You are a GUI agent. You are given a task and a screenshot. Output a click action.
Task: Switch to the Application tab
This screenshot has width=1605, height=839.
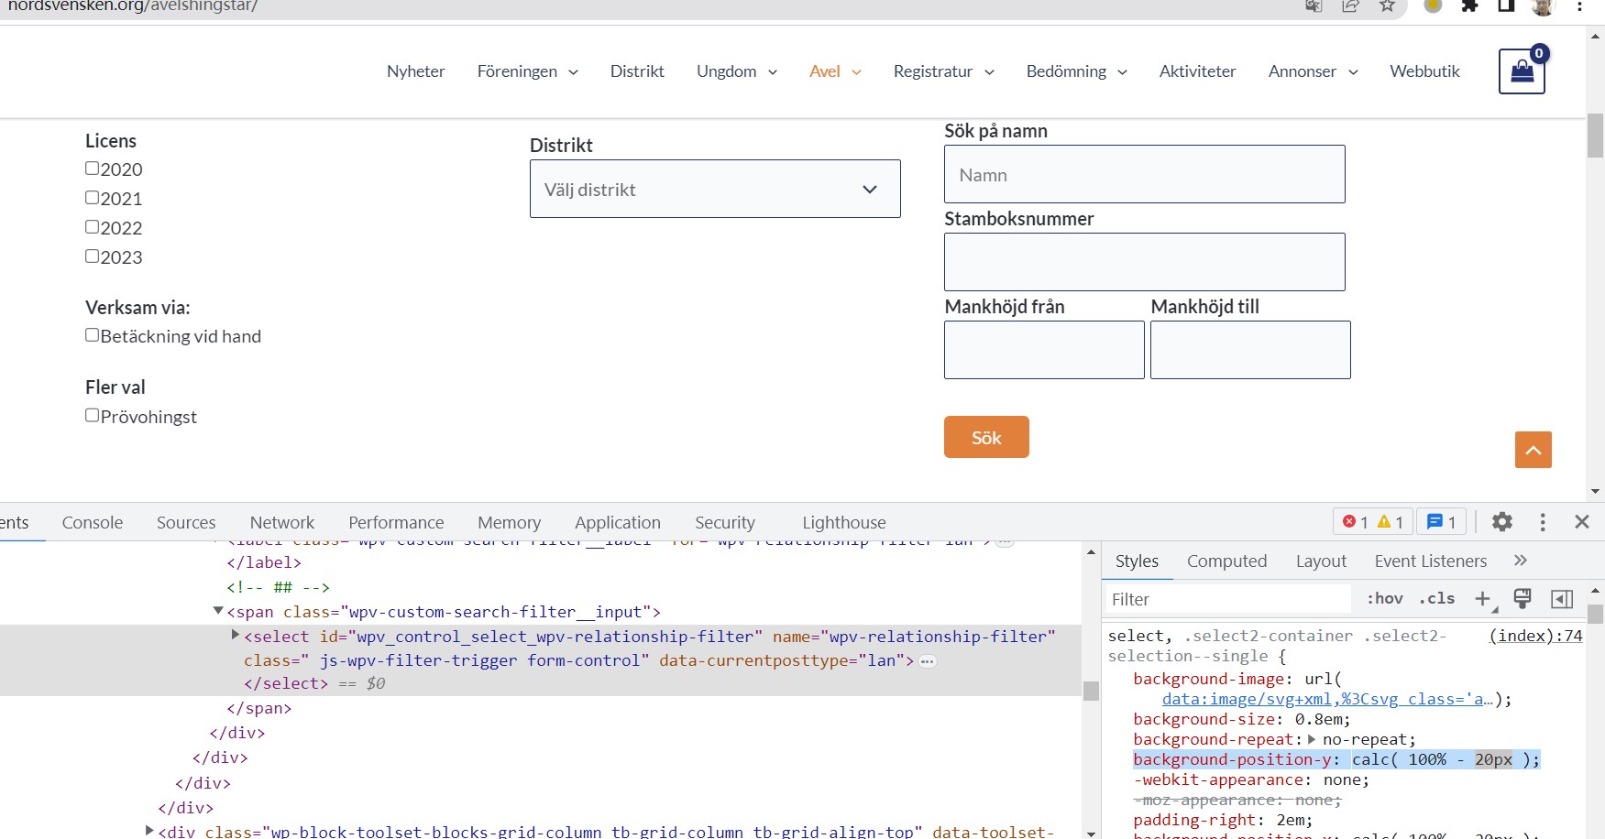618,522
